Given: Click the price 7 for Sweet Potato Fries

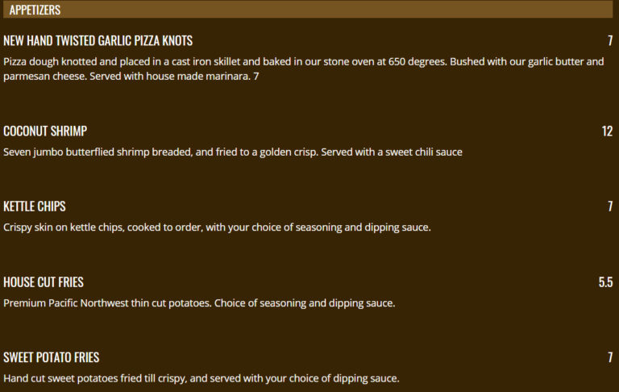Looking at the screenshot, I should [610, 357].
